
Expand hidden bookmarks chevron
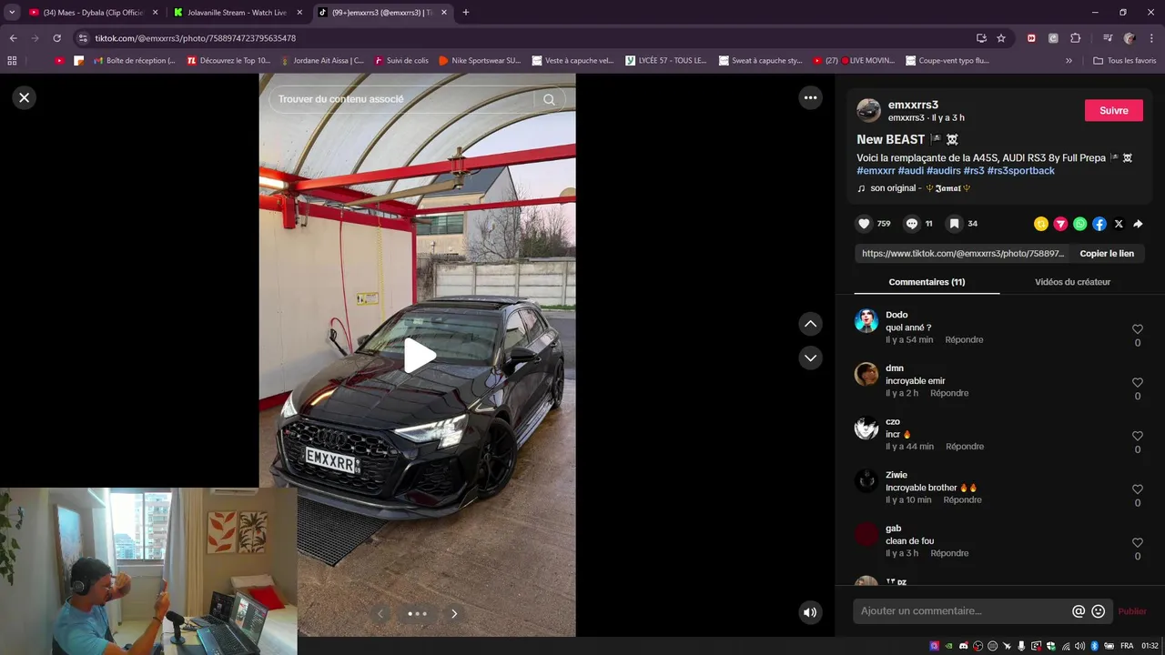[x=1069, y=61]
